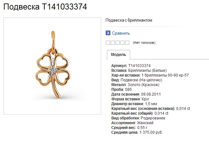Click the blue arrow icon beside Сравнить
Viewport: 209px width, 141px height.
[x=108, y=33]
